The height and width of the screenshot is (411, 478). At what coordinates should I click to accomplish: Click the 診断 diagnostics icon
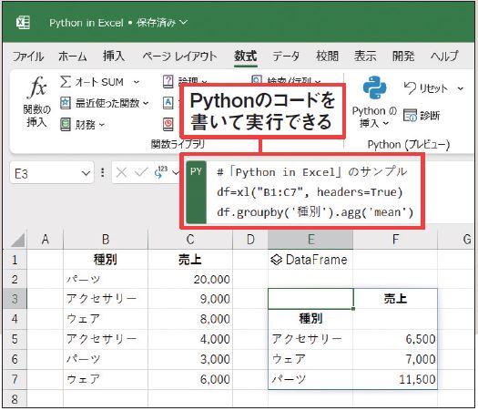coord(410,115)
